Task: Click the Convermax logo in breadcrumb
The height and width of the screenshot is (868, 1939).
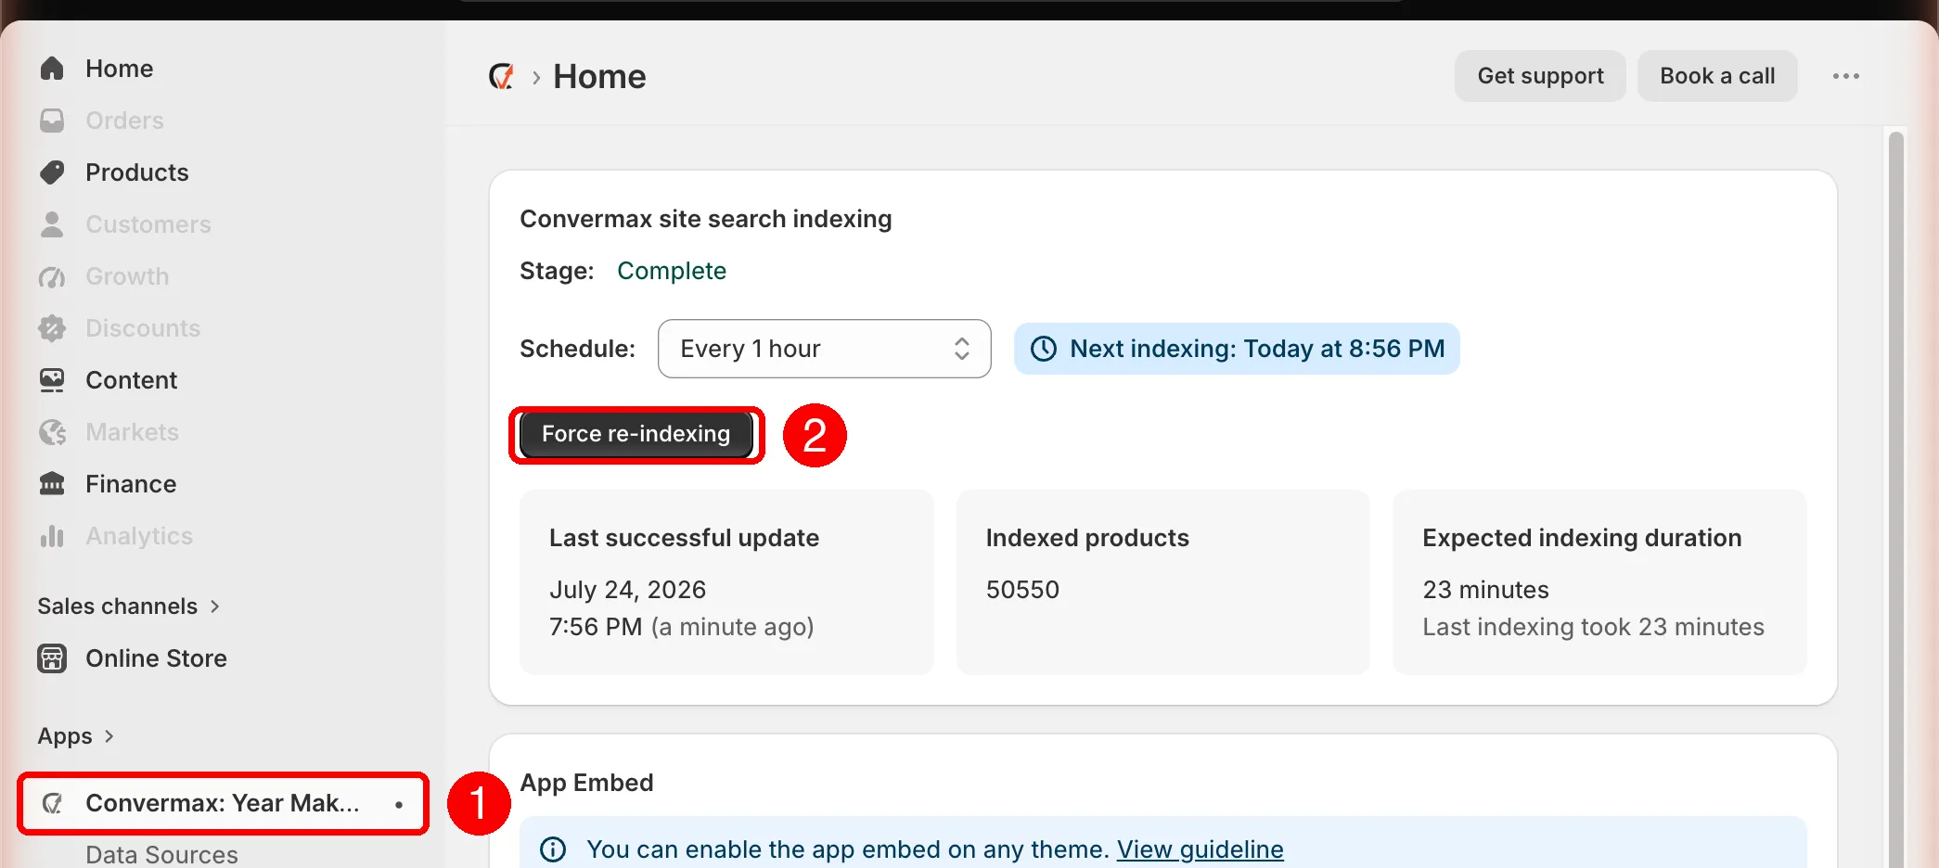Action: click(x=502, y=77)
